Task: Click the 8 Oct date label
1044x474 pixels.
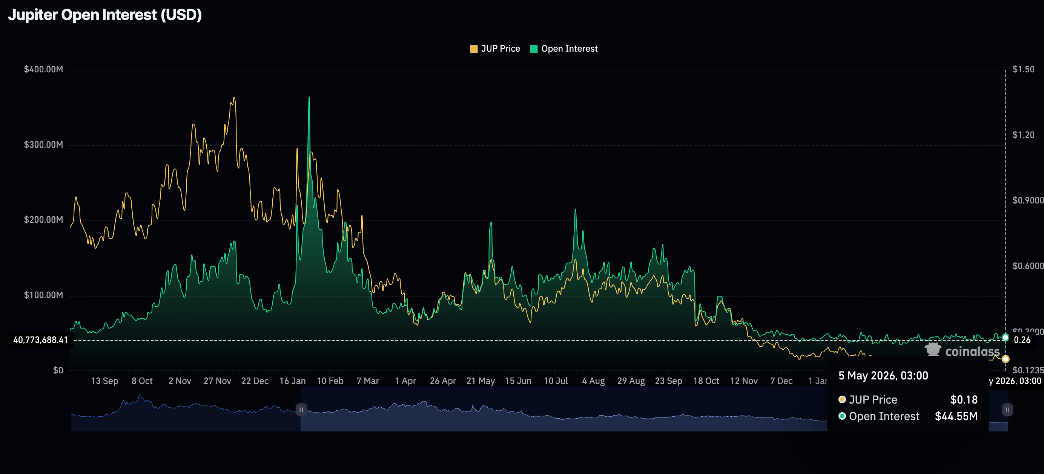Action: click(x=142, y=381)
